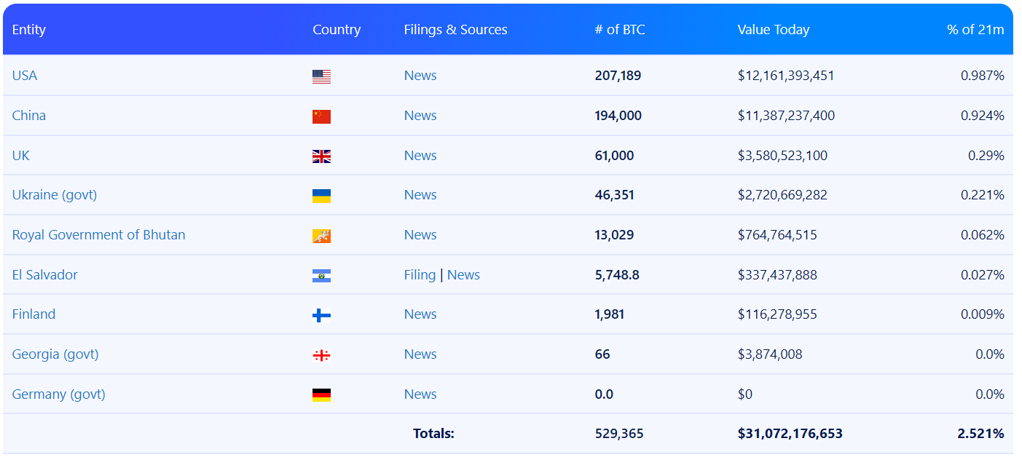This screenshot has width=1022, height=465.
Task: Sort by the Value Today column header
Action: (x=773, y=30)
